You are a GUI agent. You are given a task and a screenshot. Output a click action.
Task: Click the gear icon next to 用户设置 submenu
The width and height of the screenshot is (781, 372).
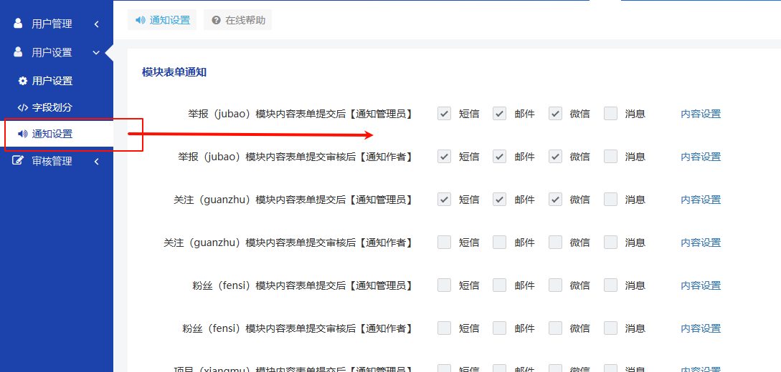22,80
